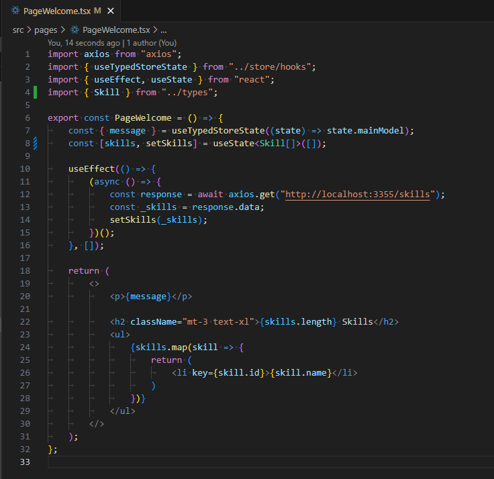This screenshot has width=494, height=479.
Task: Click line number 18 at the return statement
Action: (25, 270)
